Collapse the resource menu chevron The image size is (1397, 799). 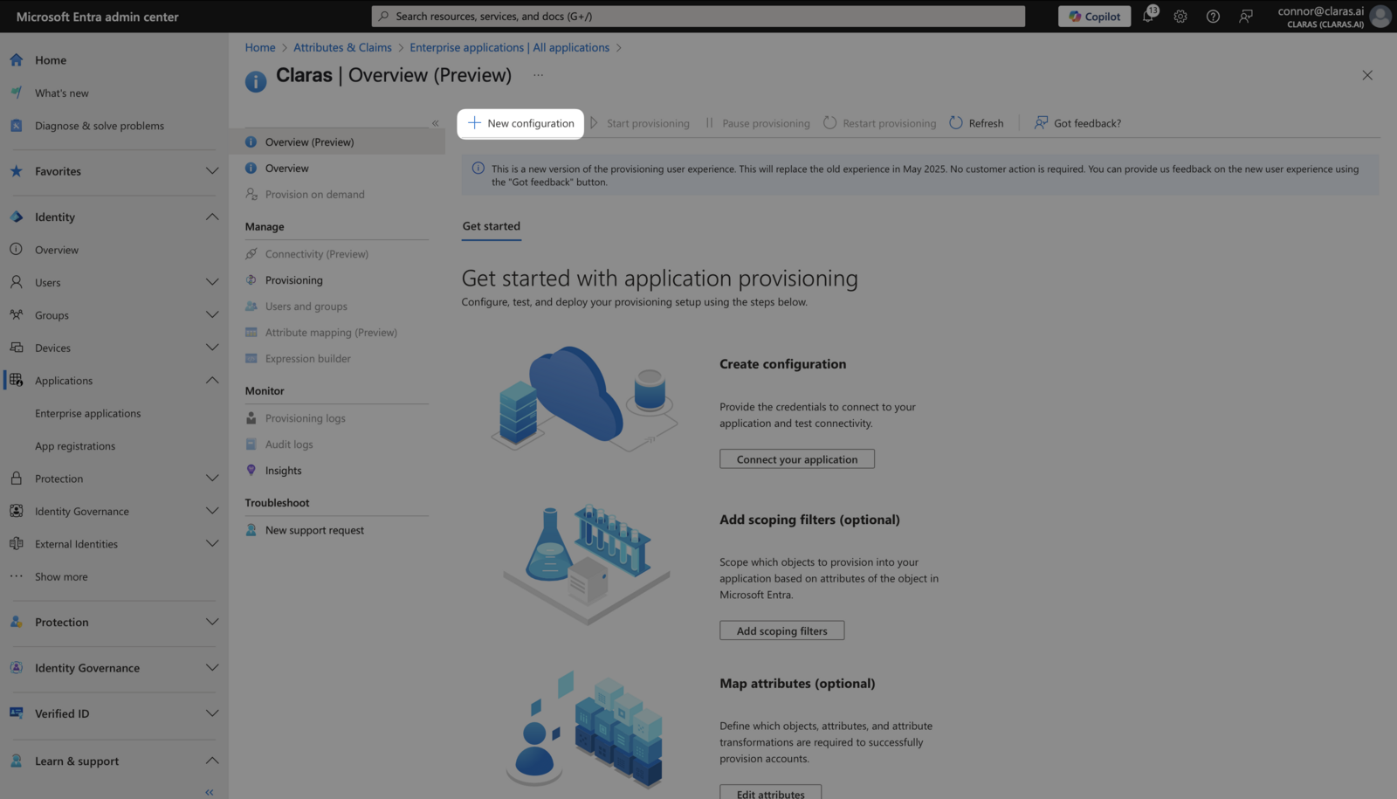coord(435,123)
